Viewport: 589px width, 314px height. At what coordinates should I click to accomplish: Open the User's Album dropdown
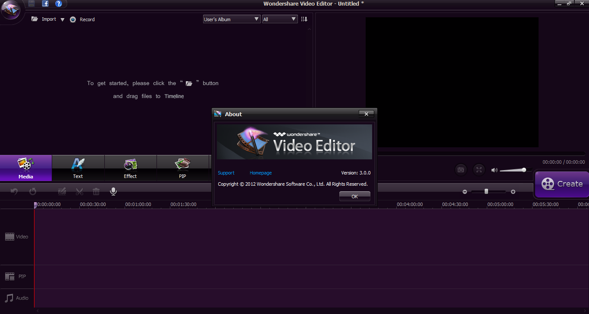(232, 19)
